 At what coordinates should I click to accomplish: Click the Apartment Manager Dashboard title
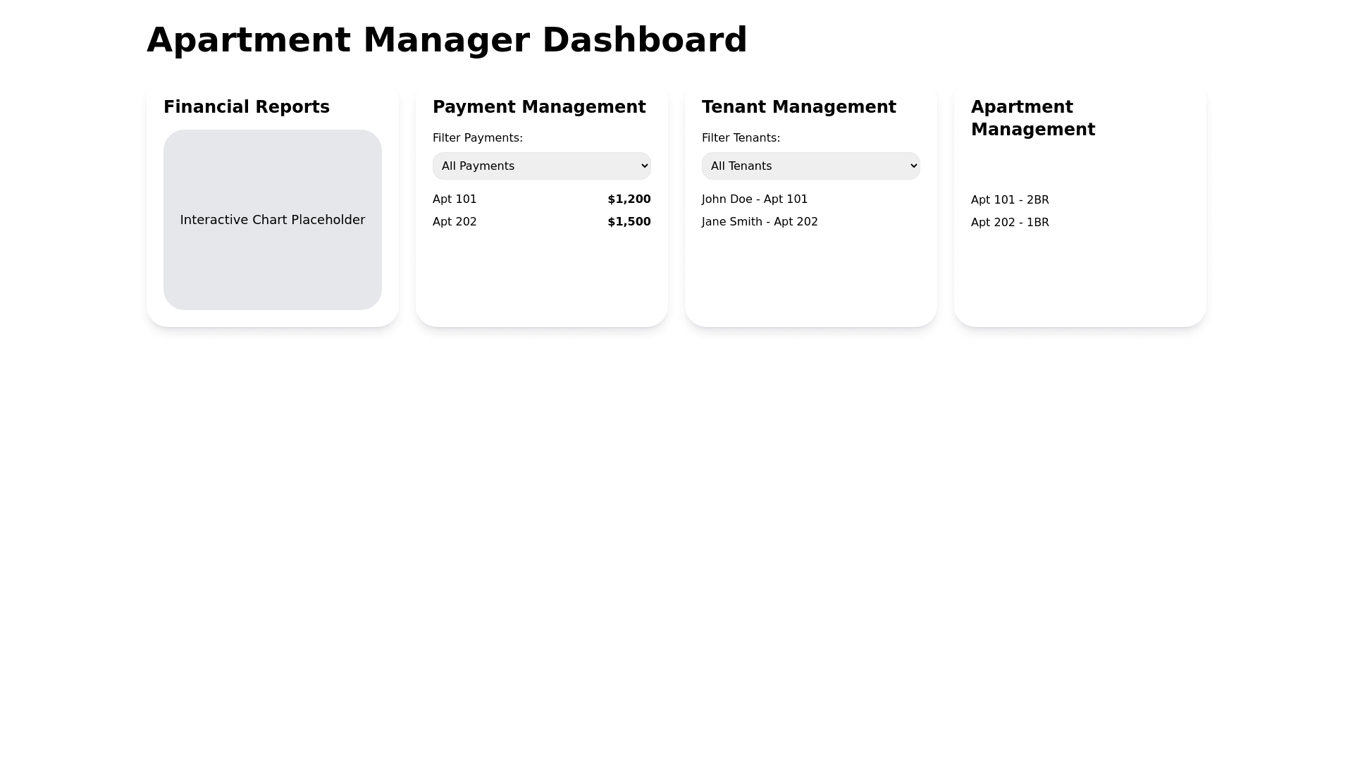pyautogui.click(x=447, y=40)
